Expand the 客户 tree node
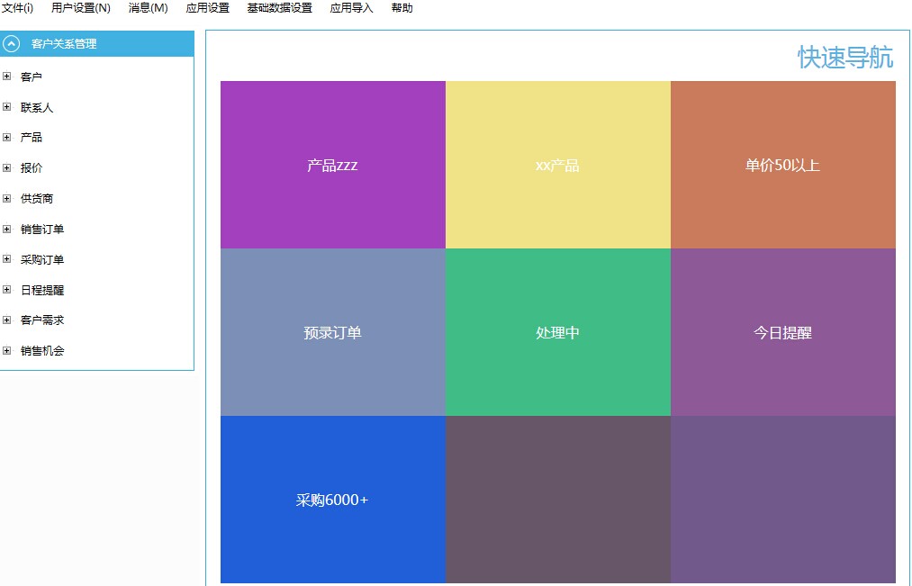Image resolution: width=912 pixels, height=586 pixels. 7,77
